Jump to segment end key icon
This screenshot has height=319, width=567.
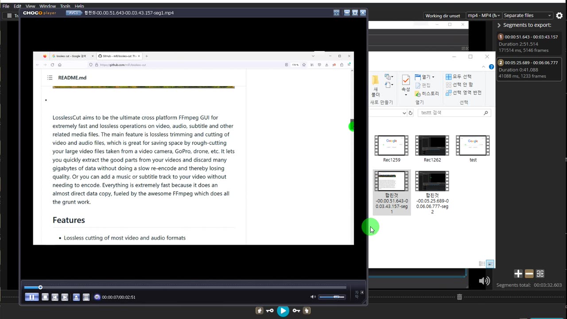pyautogui.click(x=296, y=311)
